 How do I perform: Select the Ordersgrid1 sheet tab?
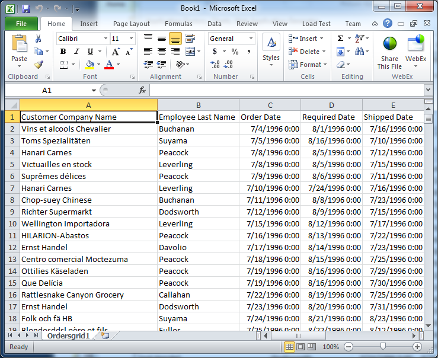click(68, 335)
